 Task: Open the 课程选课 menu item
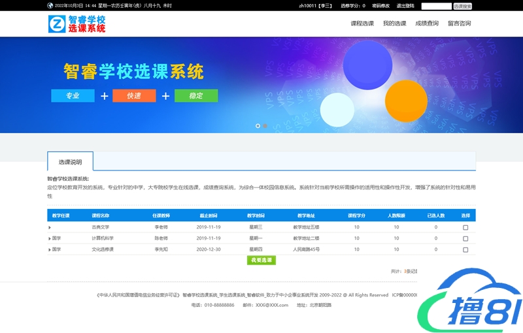[362, 24]
